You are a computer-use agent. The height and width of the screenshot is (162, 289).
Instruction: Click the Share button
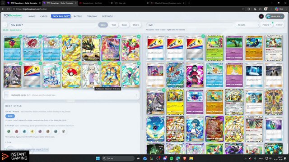[x=136, y=25]
